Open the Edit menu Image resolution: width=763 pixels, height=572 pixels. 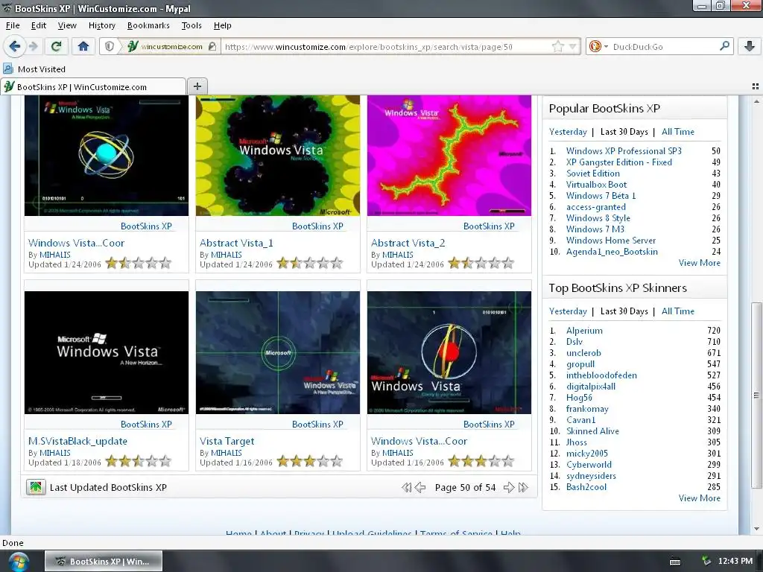tap(39, 25)
